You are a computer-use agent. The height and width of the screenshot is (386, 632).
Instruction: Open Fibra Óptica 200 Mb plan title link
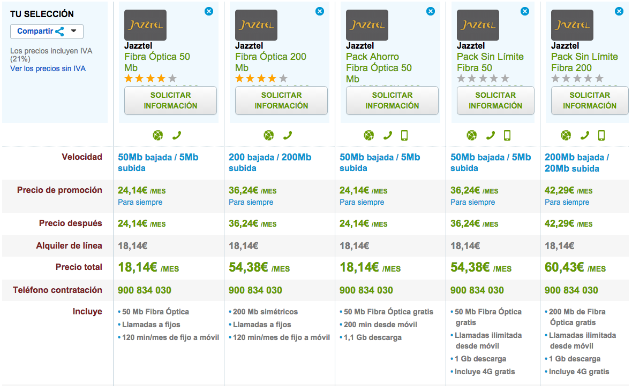click(x=271, y=62)
